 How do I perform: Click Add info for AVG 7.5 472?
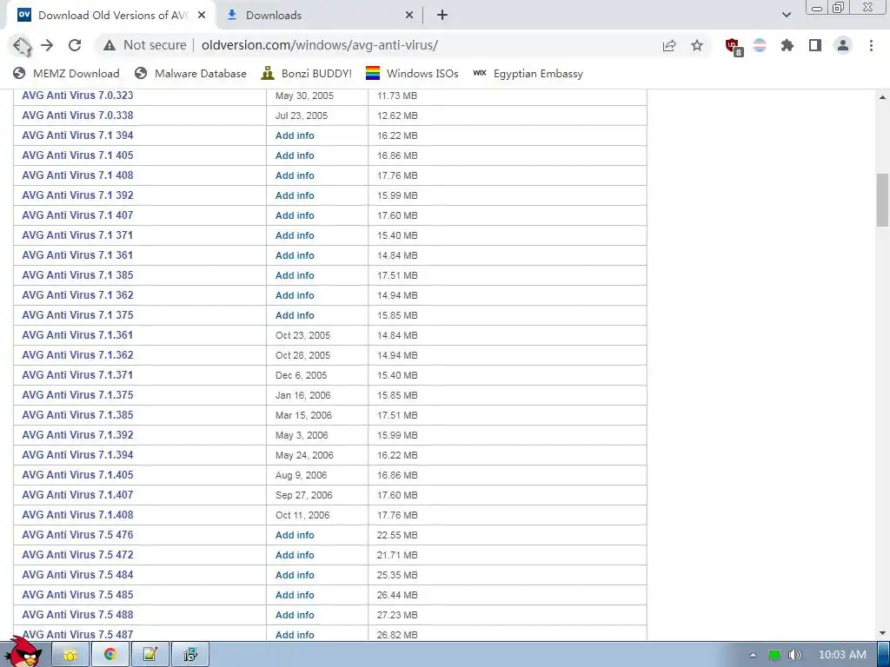[295, 555]
